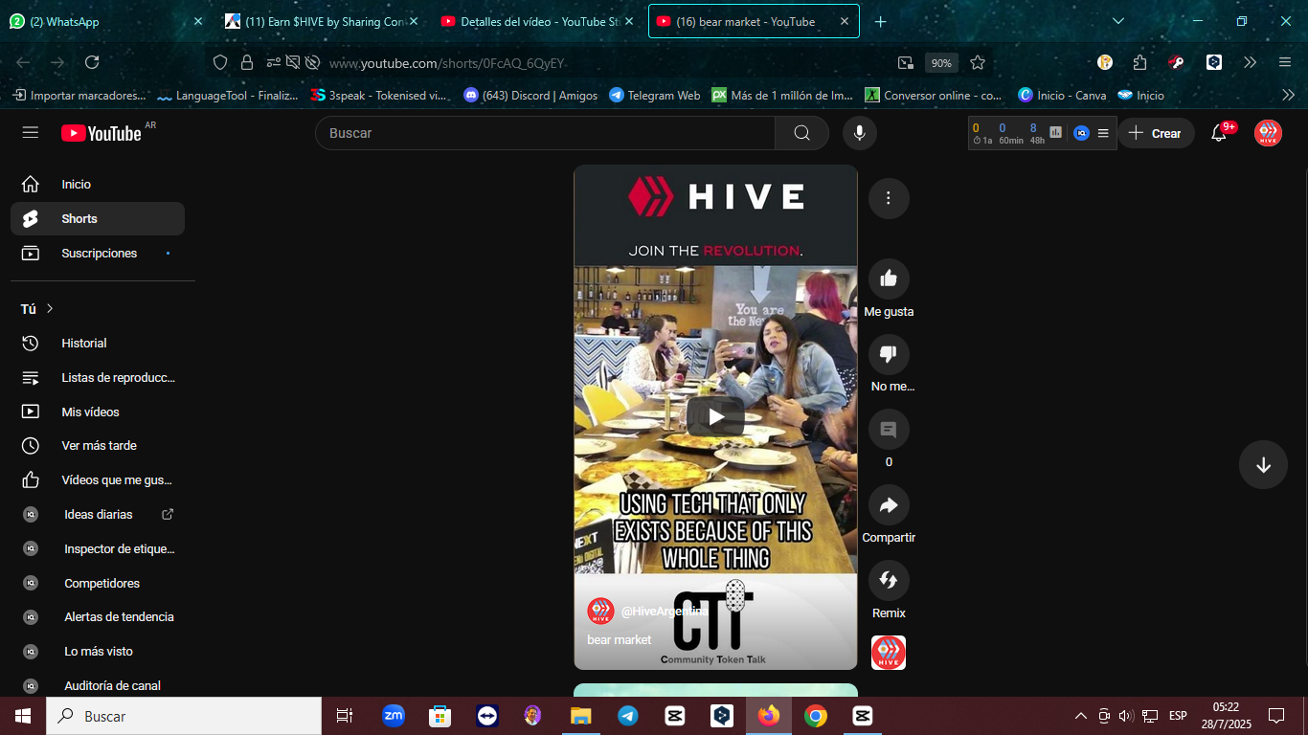
Task: Show the list of all tabs
Action: [1118, 21]
